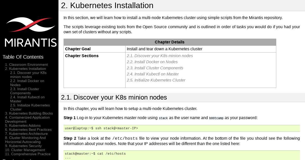Screen dimensions: 305x160
Task: Open Kubernetes Architecture chapter link
Action: pyautogui.click(x=28, y=134)
